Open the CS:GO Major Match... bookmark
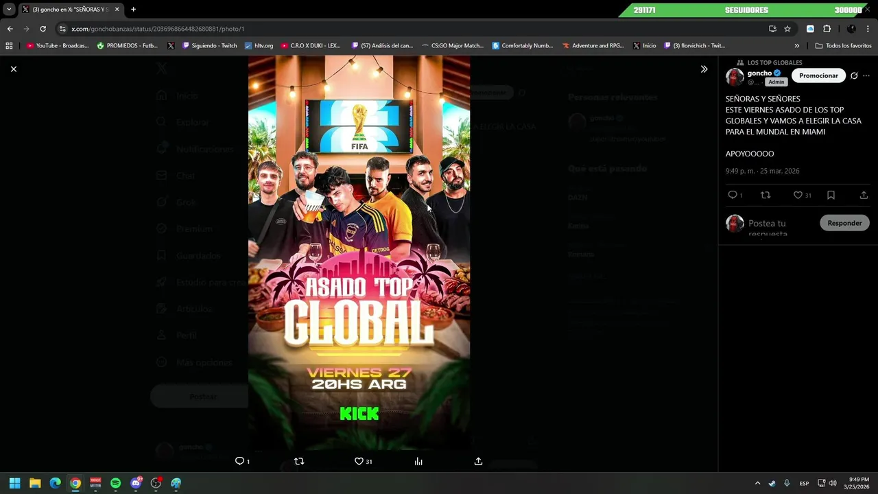This screenshot has height=494, width=878. click(x=453, y=46)
